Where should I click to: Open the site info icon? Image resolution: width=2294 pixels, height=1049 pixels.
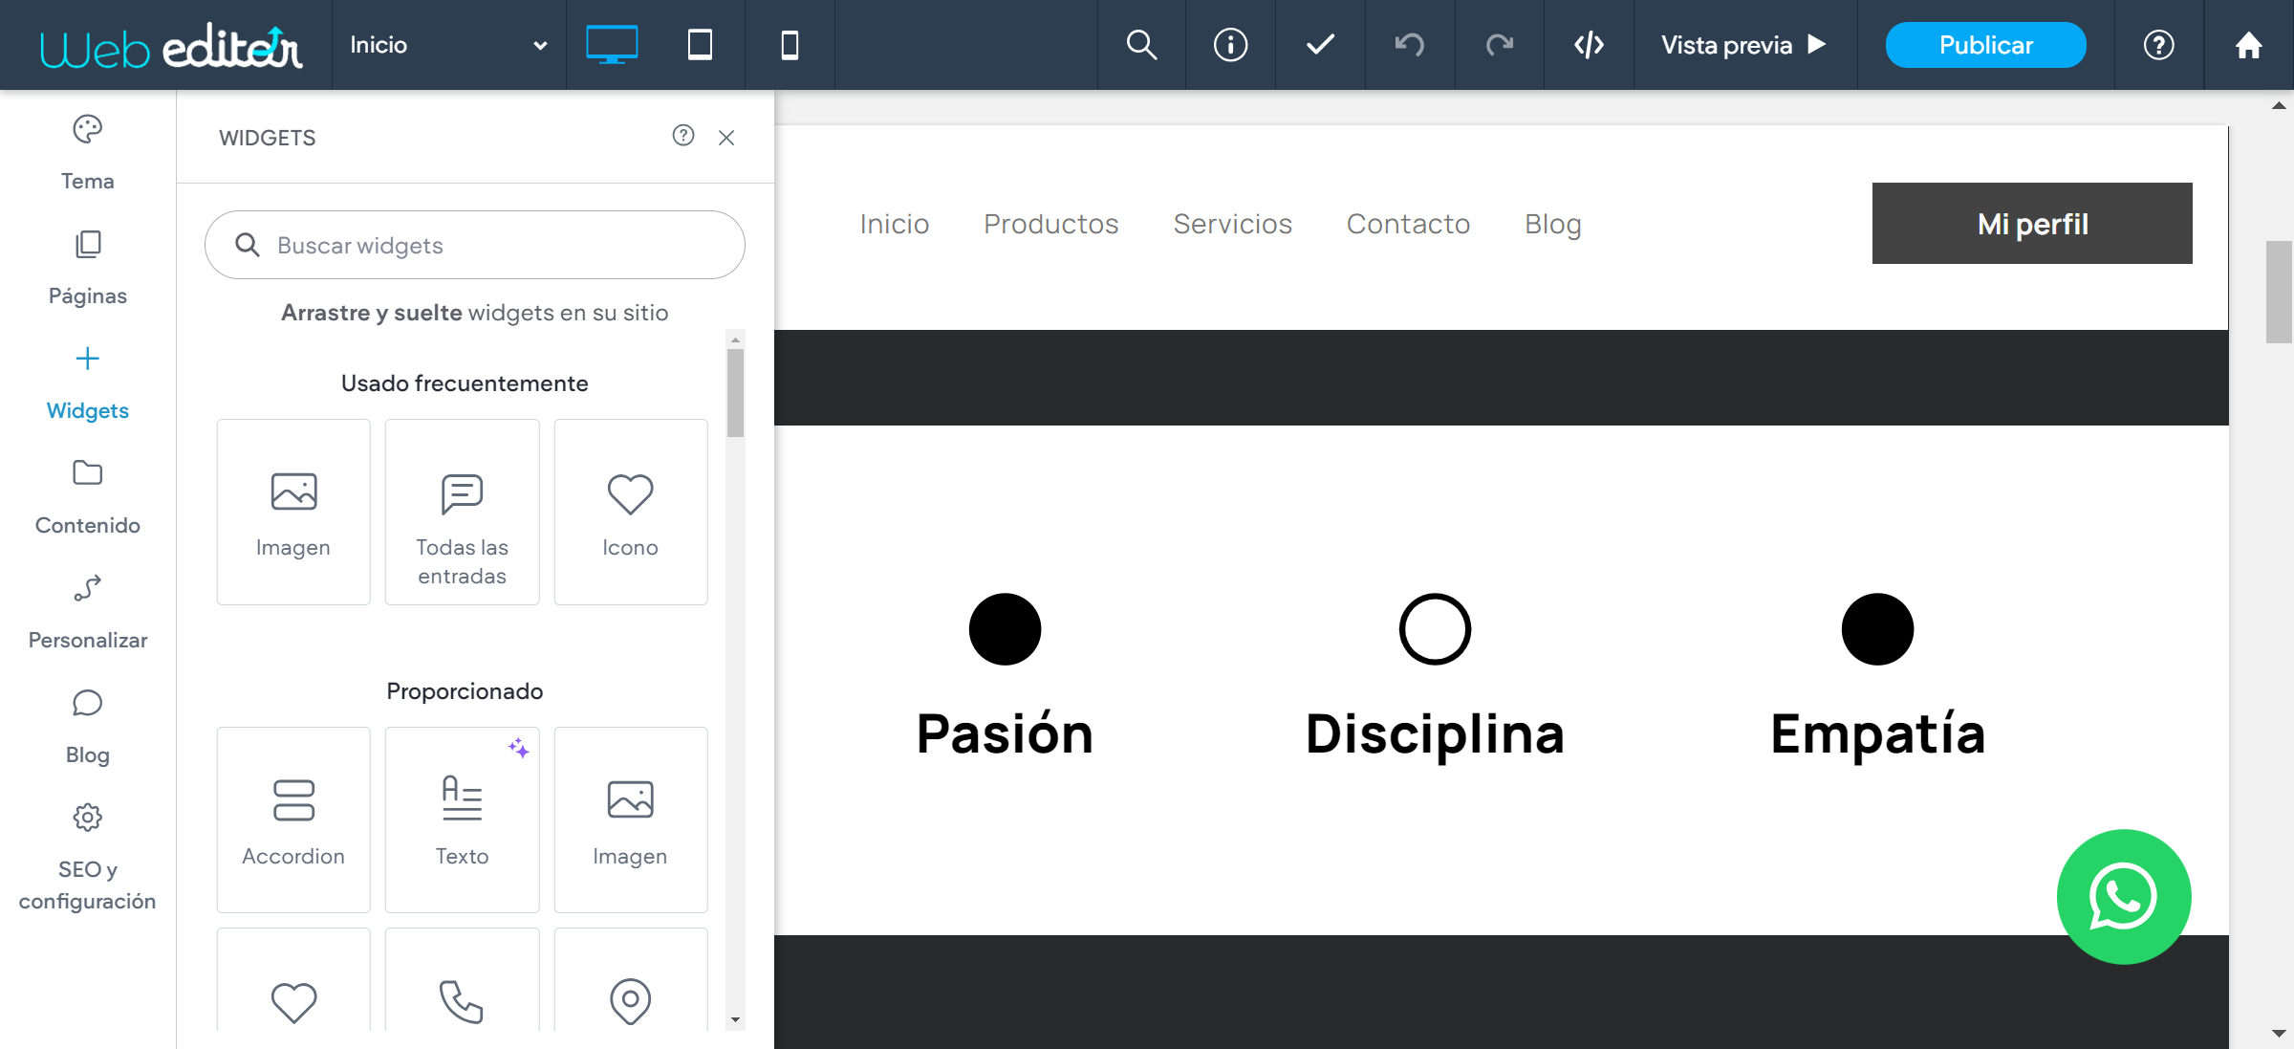coord(1230,45)
